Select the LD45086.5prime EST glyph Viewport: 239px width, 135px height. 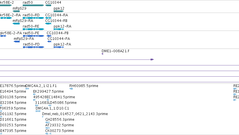tap(50, 106)
